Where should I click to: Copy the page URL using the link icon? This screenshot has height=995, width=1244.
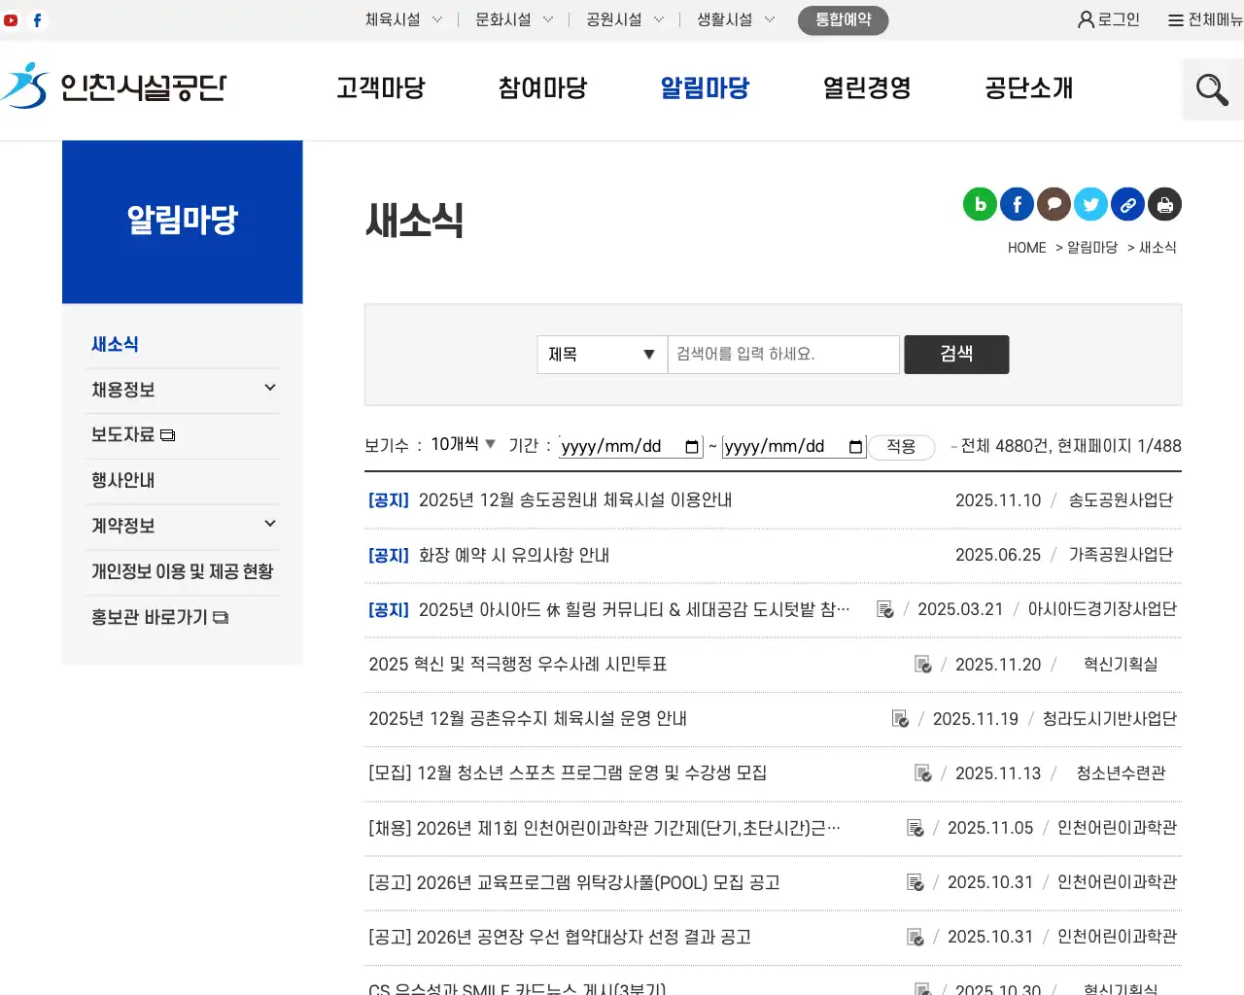(1127, 204)
